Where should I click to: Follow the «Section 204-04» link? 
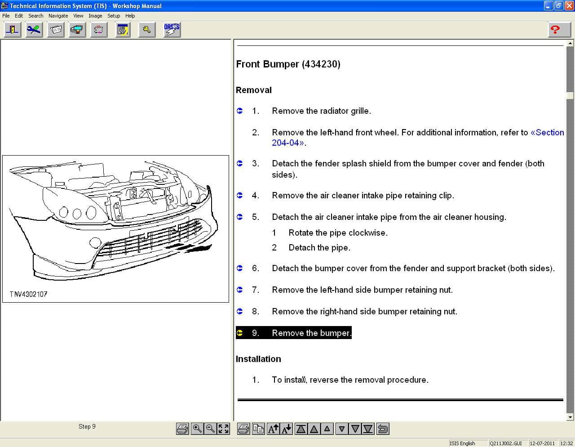click(547, 133)
